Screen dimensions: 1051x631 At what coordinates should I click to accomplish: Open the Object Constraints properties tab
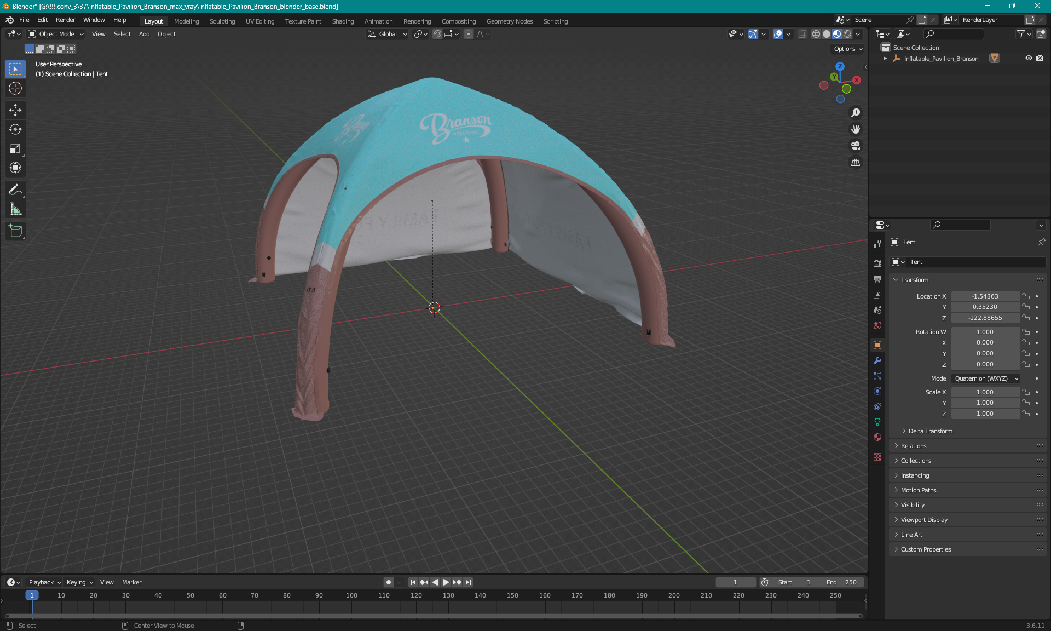pos(877,406)
